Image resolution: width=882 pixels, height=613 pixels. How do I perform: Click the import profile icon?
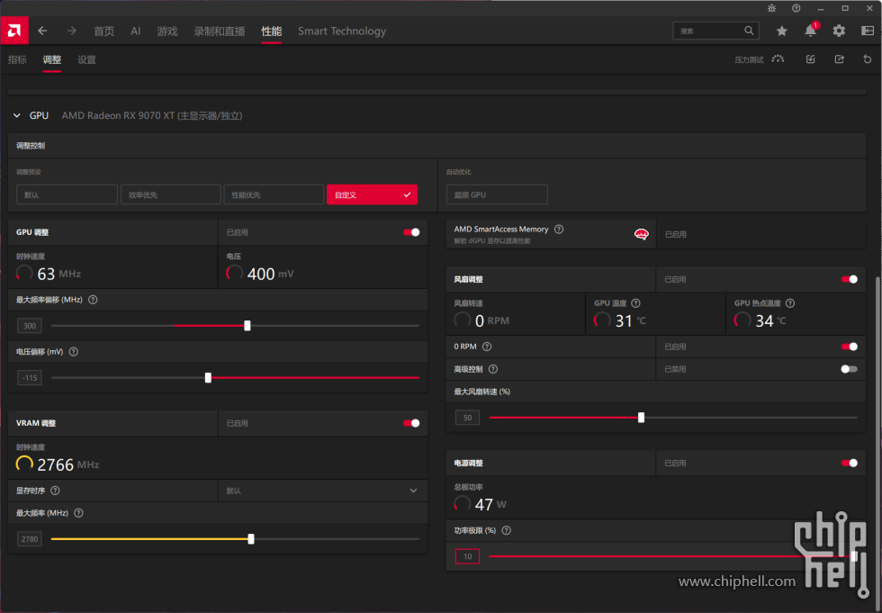pos(811,59)
